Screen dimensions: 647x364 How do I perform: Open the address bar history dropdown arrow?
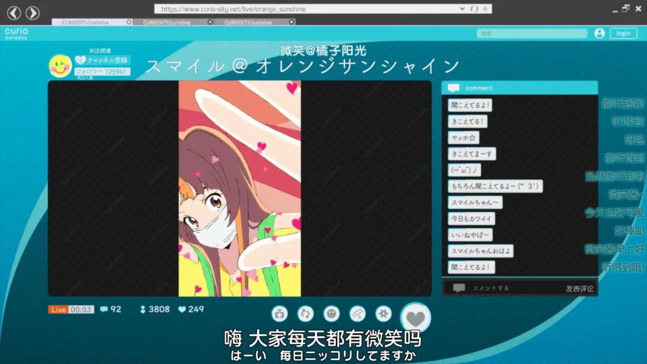[x=462, y=9]
